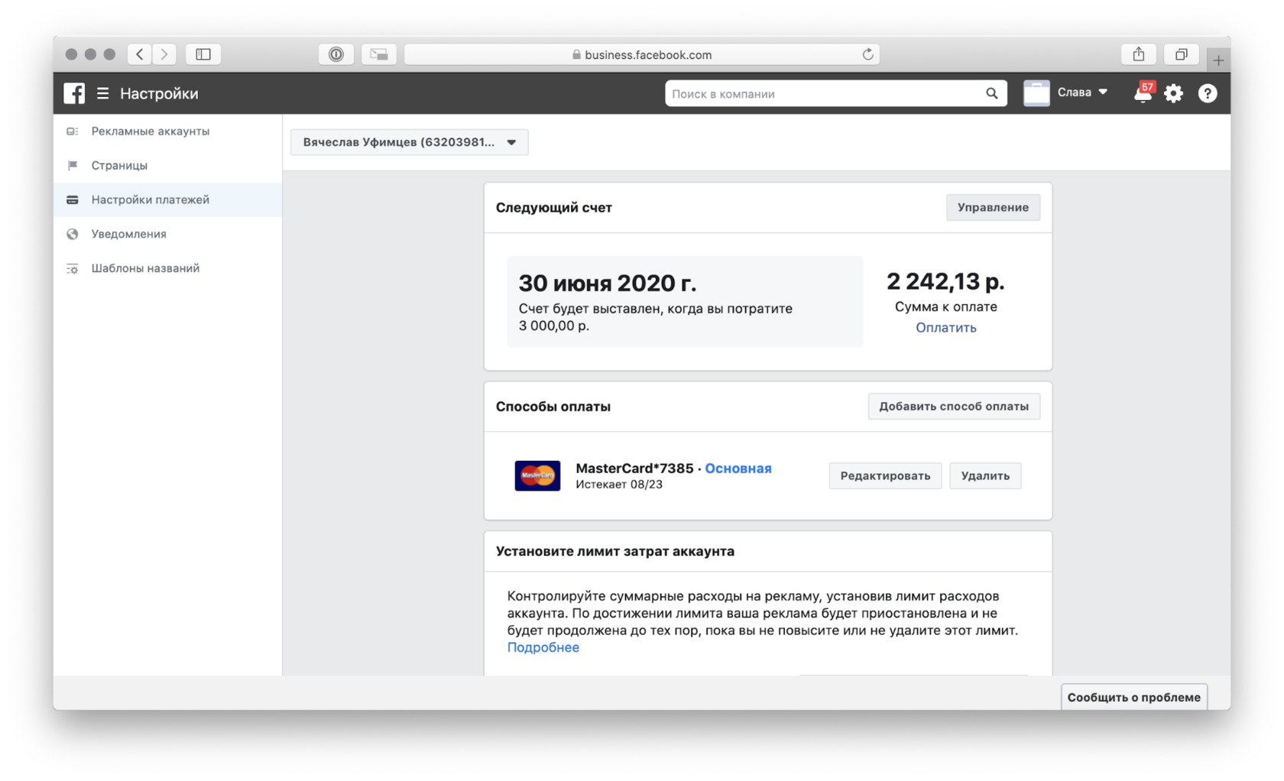
Task: Click the search magnifier icon
Action: 991,93
